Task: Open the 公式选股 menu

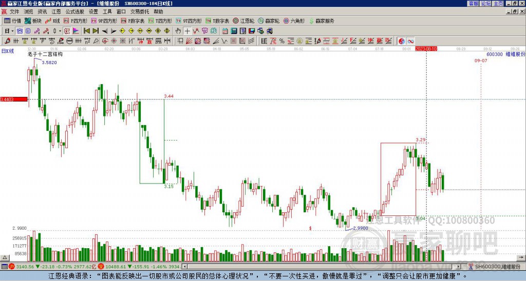Action: (75, 12)
